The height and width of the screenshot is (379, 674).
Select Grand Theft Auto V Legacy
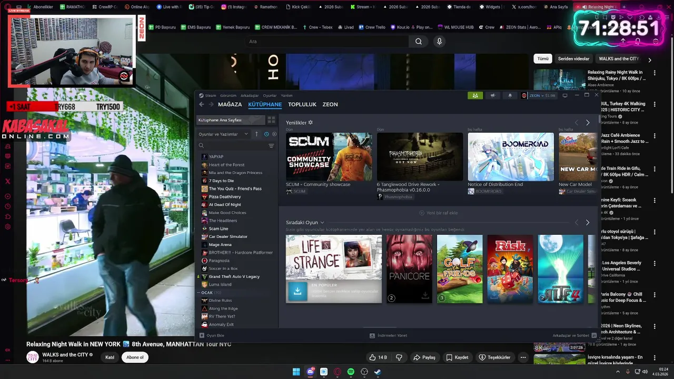pyautogui.click(x=234, y=276)
